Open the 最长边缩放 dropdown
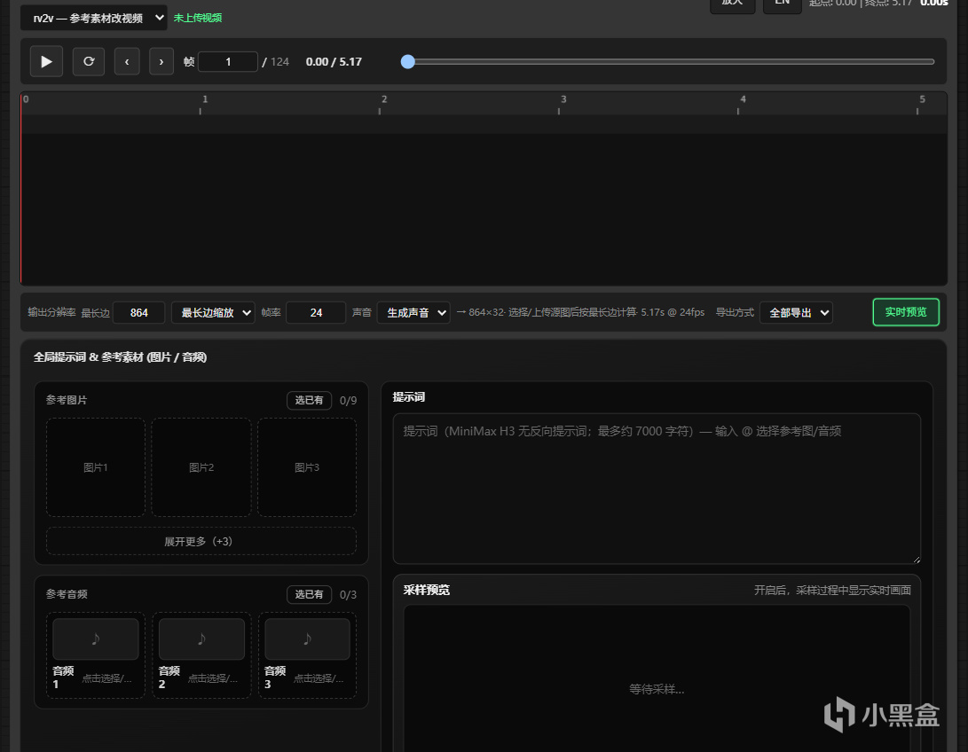 213,313
